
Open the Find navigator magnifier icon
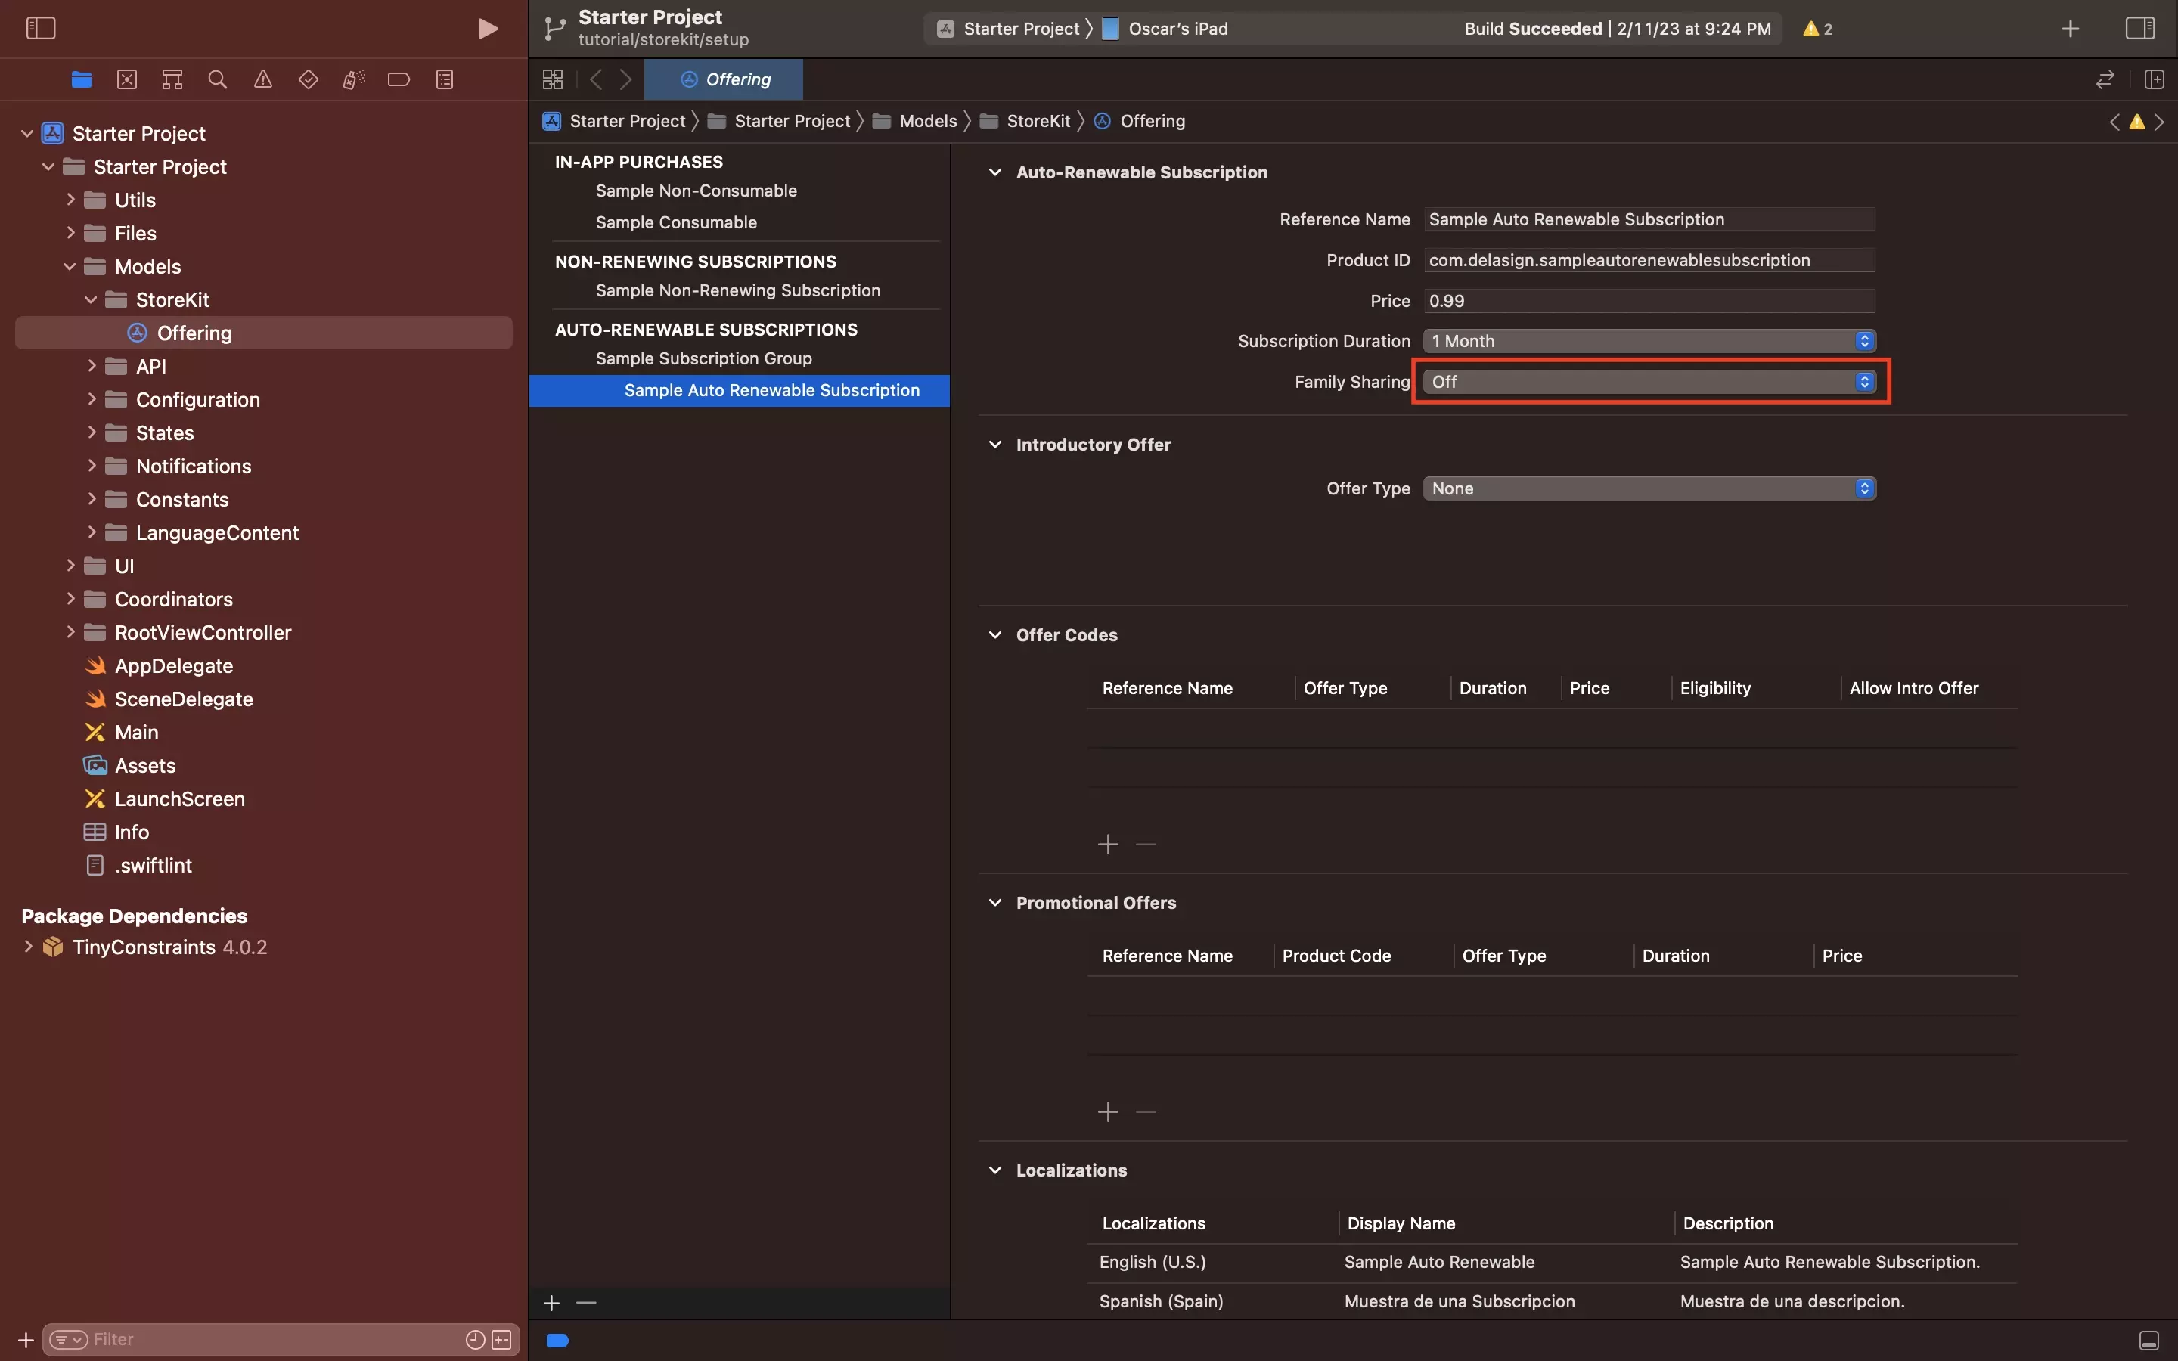217,79
